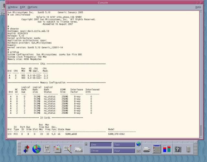The image size is (207, 162).
Task: Click the red-blue arrows Links icon
Action: (x=26, y=149)
